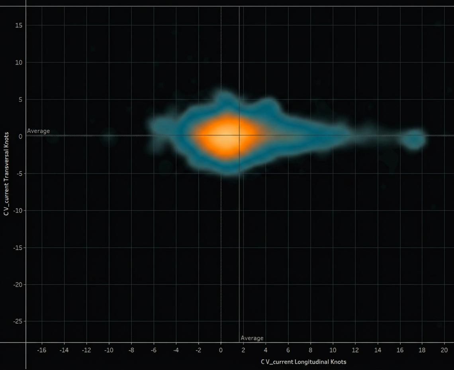Select the isolated teal density blob near 17 knots

(x=414, y=140)
